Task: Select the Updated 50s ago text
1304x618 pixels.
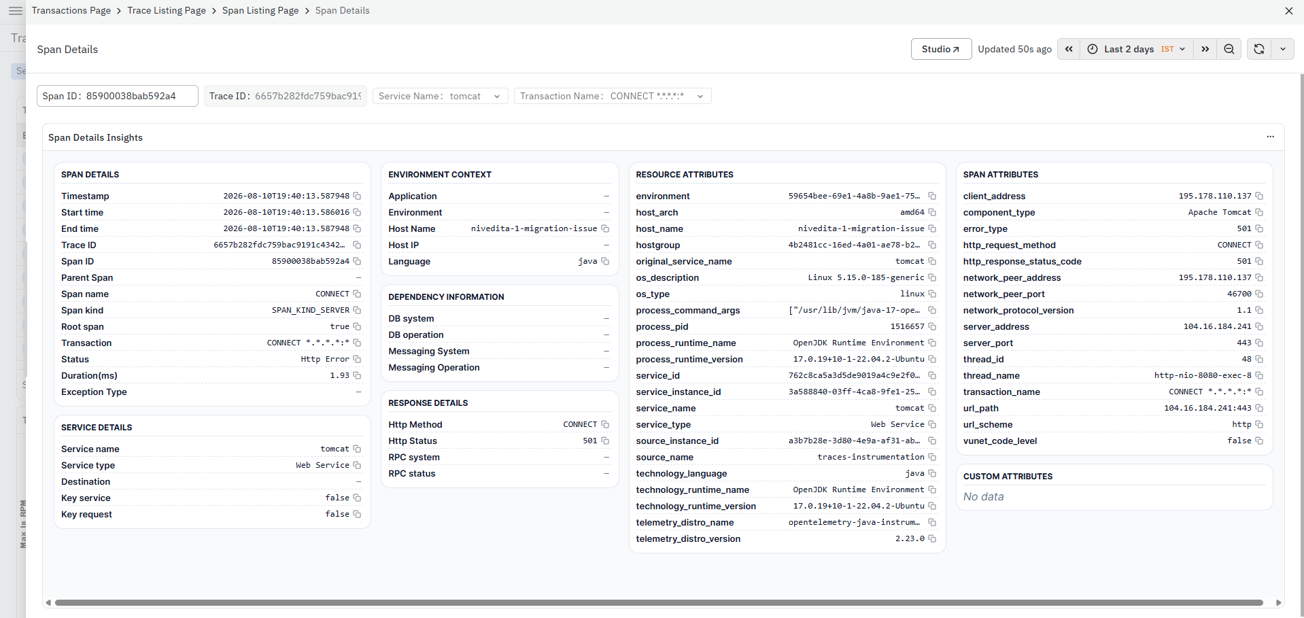Action: (x=1015, y=49)
